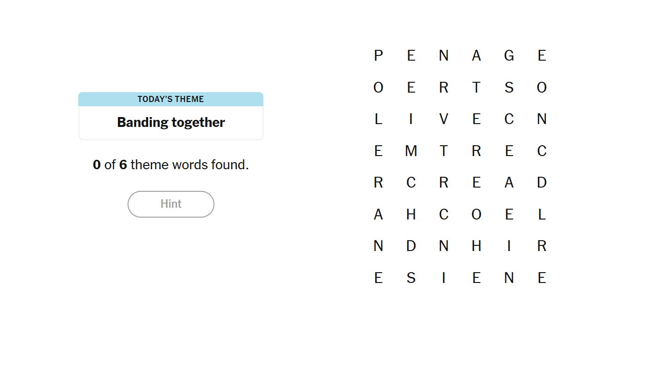Select the letter I between L and V
Screen dimensions: 660x369
pos(411,119)
